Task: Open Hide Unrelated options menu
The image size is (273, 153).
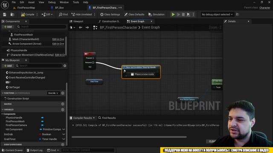Action: click(95, 14)
